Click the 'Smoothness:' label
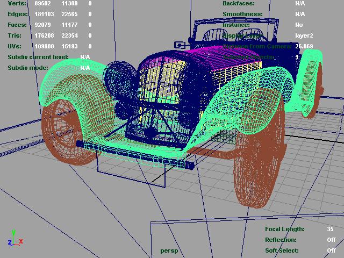Screen dimensions: 344x258 coord(242,14)
